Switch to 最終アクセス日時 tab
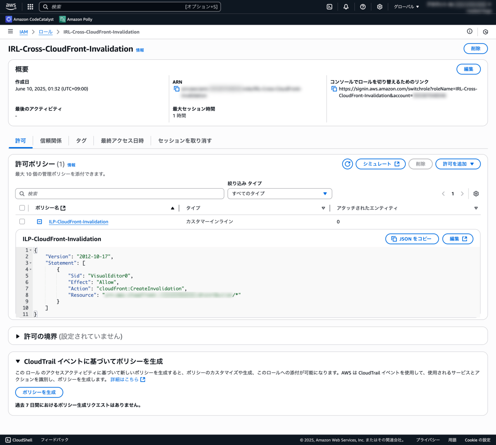Image resolution: width=496 pixels, height=445 pixels. click(122, 141)
